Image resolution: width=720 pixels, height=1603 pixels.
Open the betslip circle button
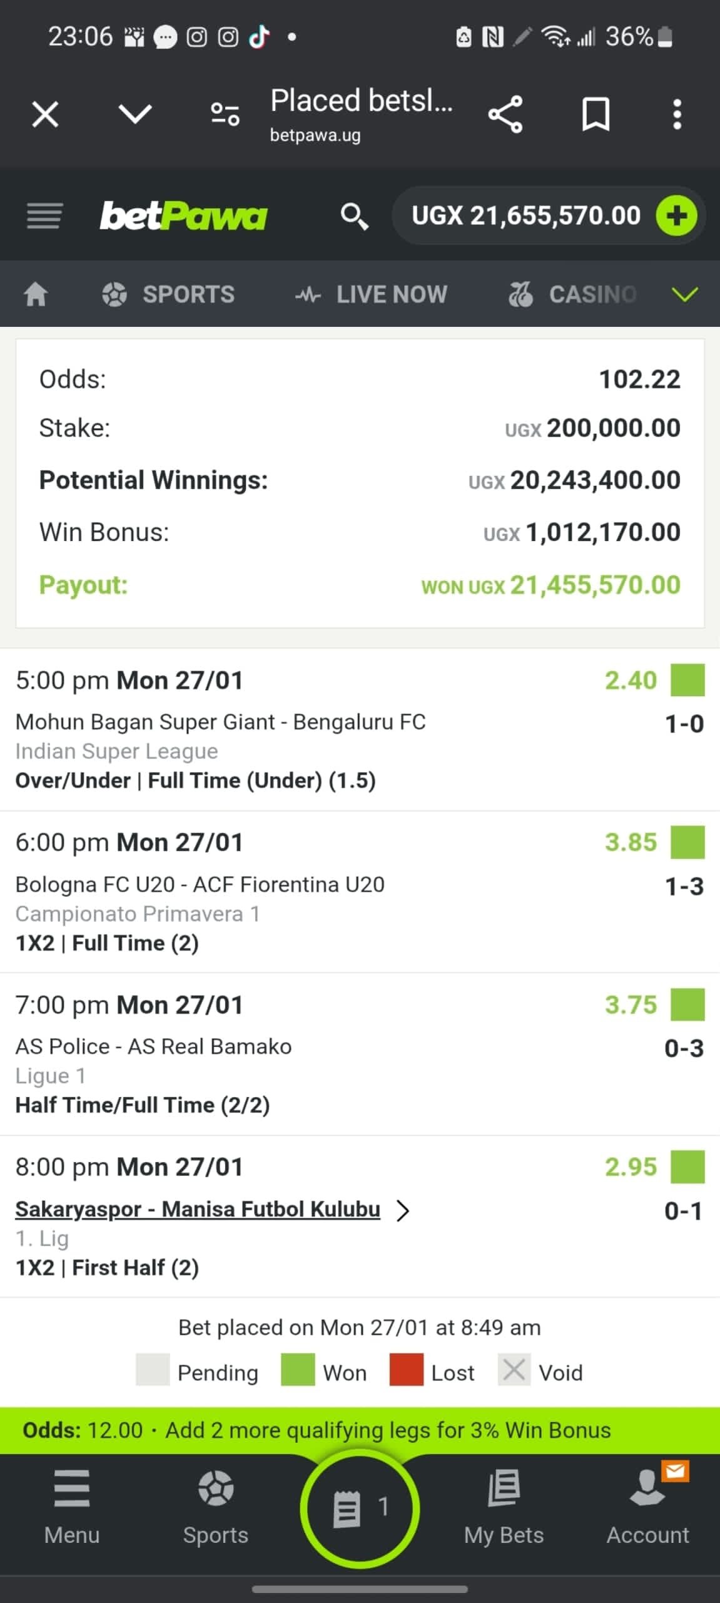pyautogui.click(x=359, y=1508)
